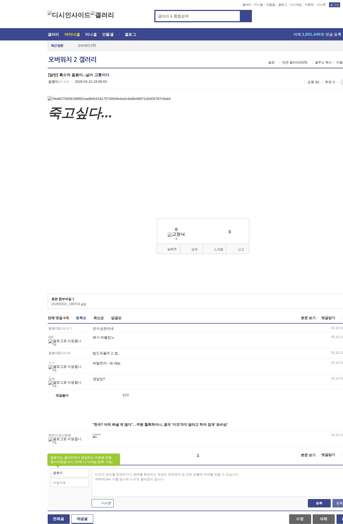343x524 pixels.
Task: Open 디시게임 top link
Action: (296, 5)
